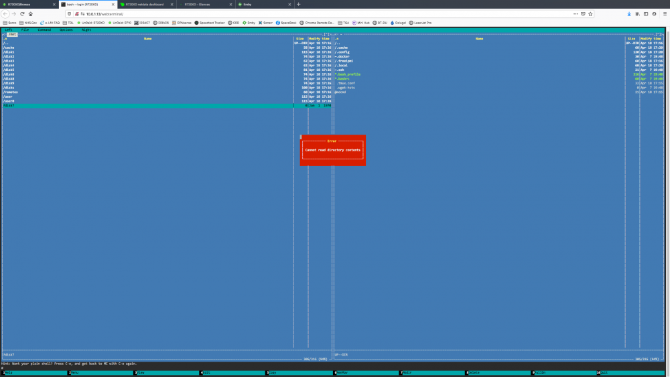The height and width of the screenshot is (377, 670).
Task: Click the 10 Quit function key button
Action: (630, 373)
